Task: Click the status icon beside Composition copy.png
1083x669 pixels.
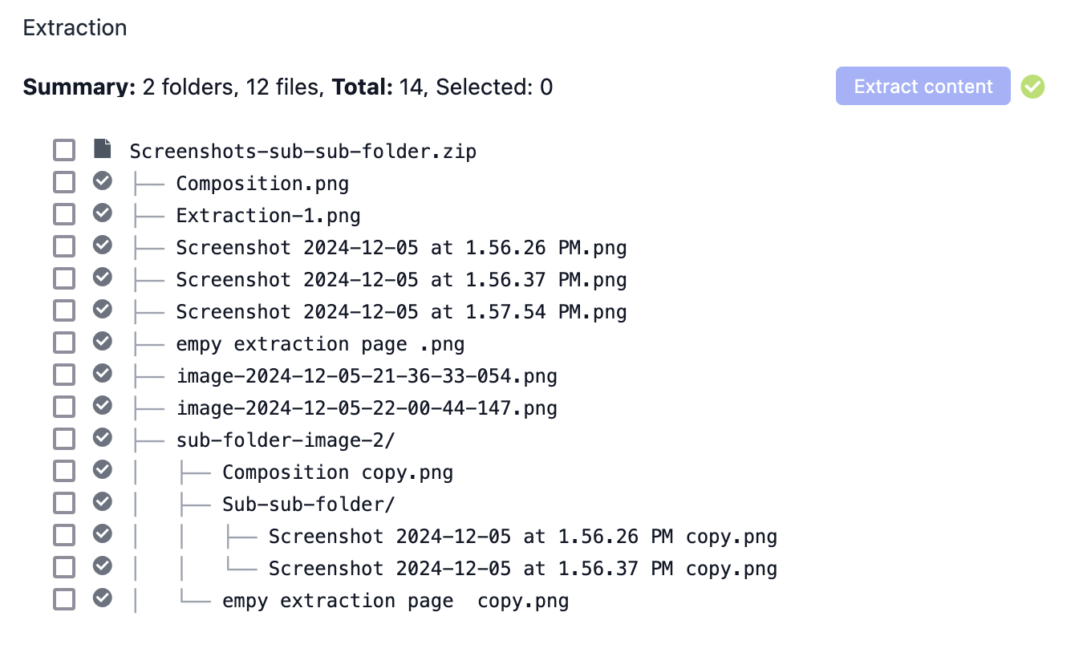Action: 102,470
